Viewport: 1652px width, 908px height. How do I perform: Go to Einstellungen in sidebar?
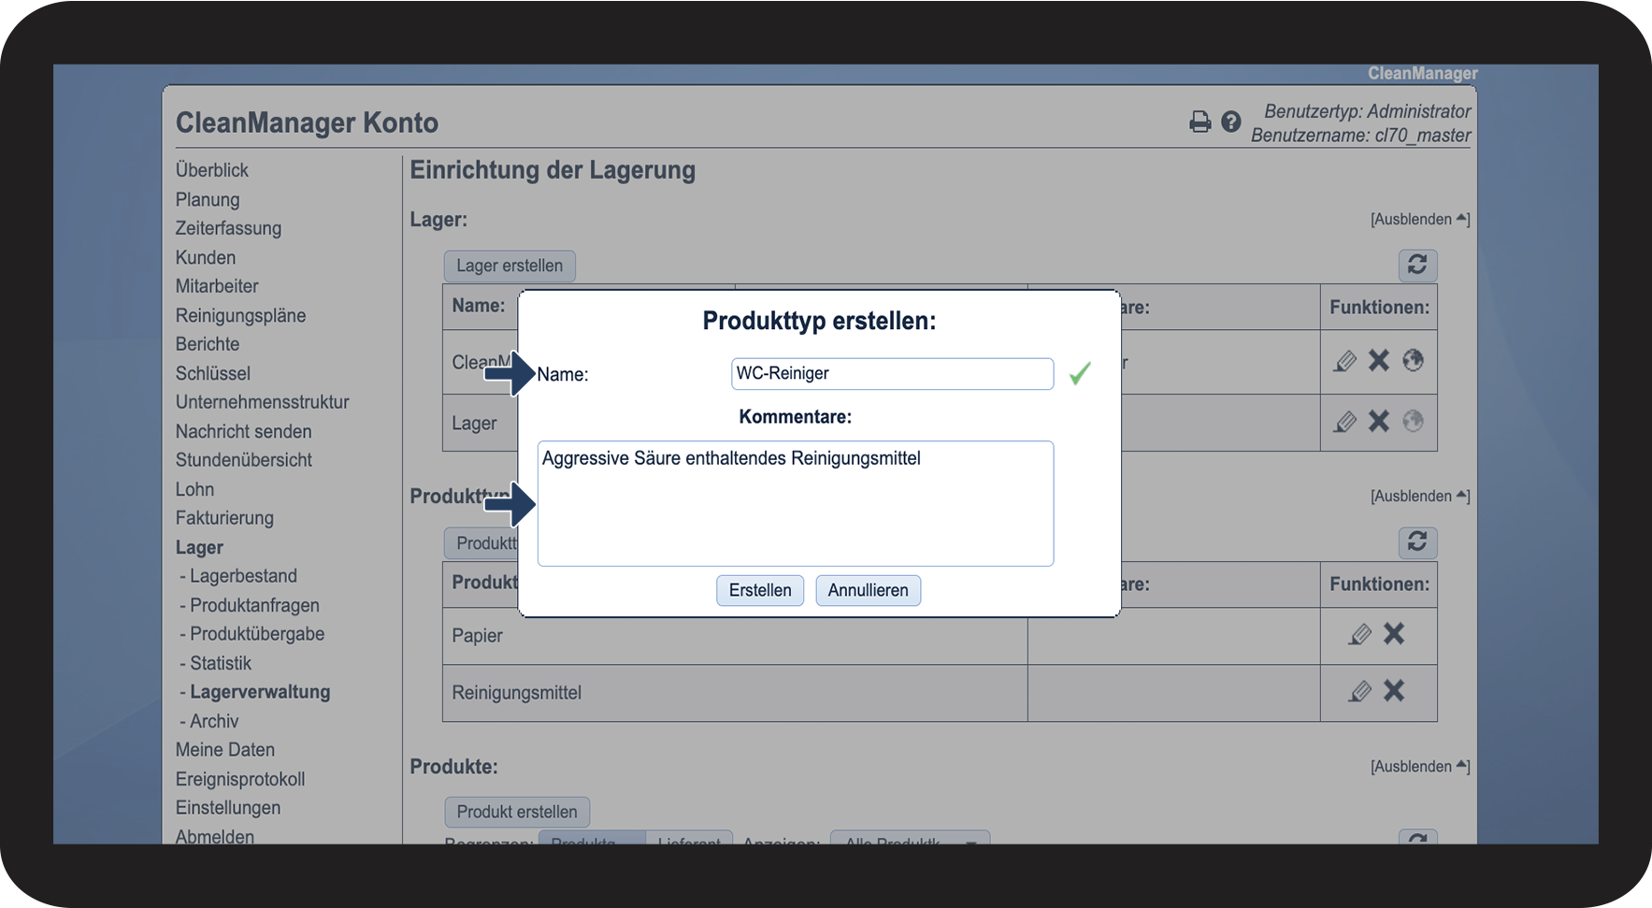228,808
